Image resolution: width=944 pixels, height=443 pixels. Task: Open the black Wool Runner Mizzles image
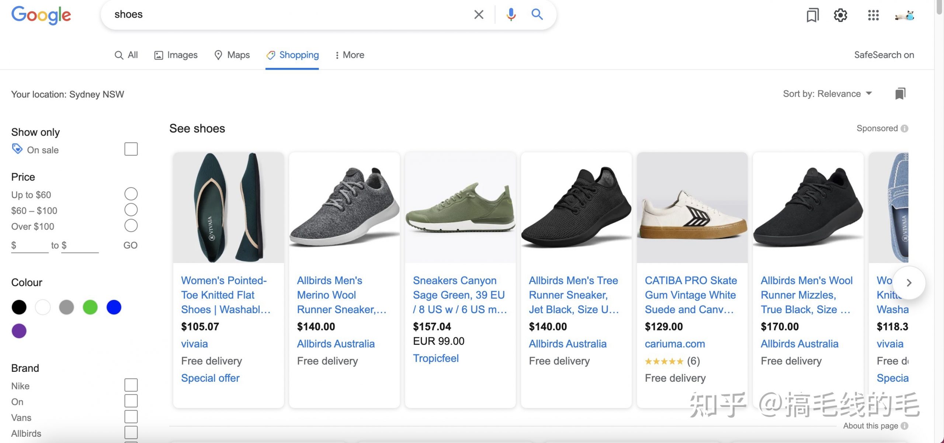coord(808,208)
